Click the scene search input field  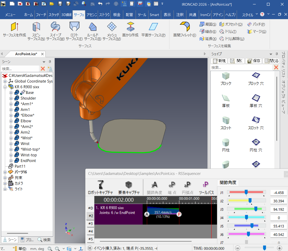point(20,69)
